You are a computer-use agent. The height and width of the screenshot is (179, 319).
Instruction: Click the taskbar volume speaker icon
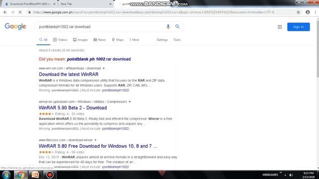pos(291,175)
